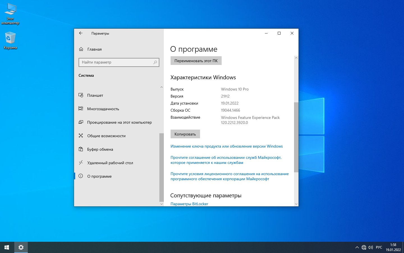Click the Копировать button

[x=185, y=134]
